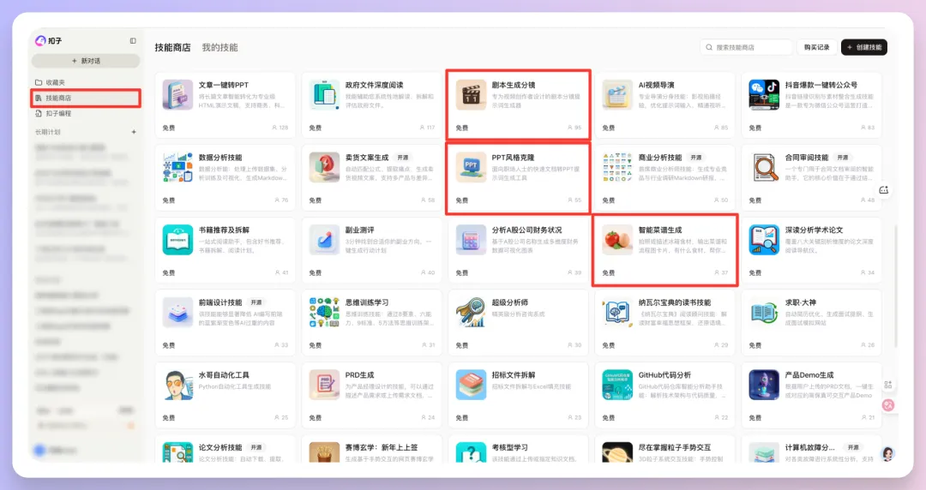
Task: Switch to the 我的技能 tab
Action: tap(219, 47)
